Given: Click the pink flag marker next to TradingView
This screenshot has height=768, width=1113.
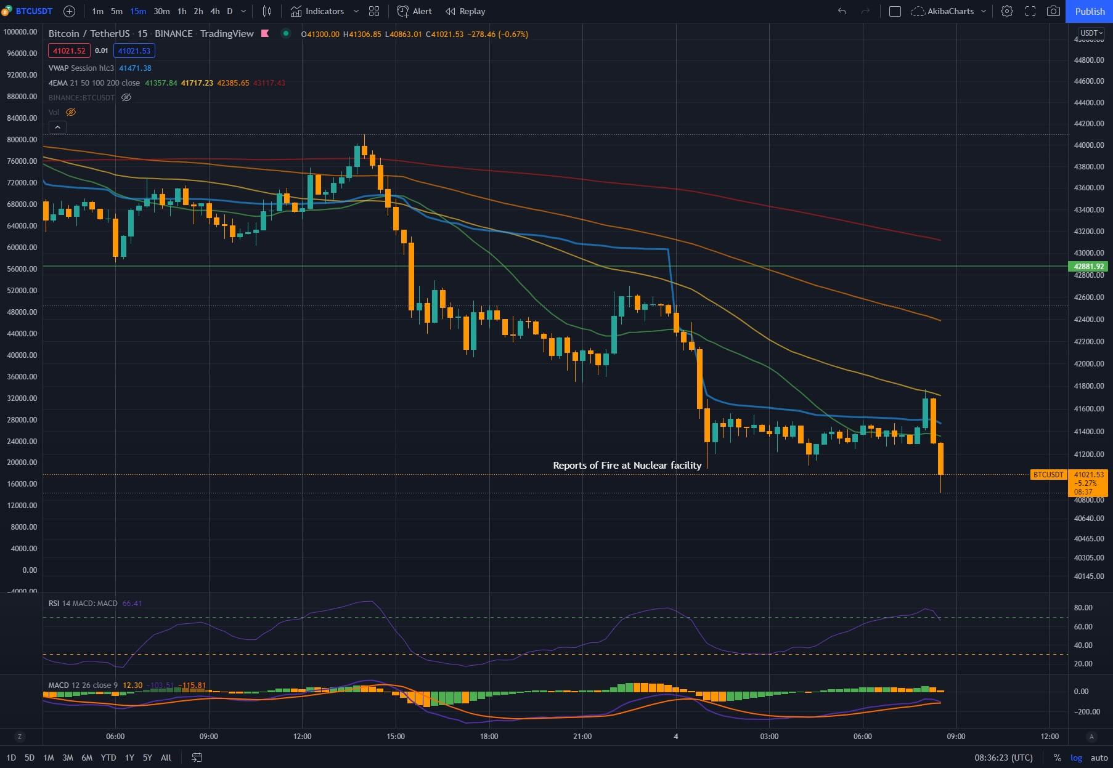Looking at the screenshot, I should pos(264,34).
